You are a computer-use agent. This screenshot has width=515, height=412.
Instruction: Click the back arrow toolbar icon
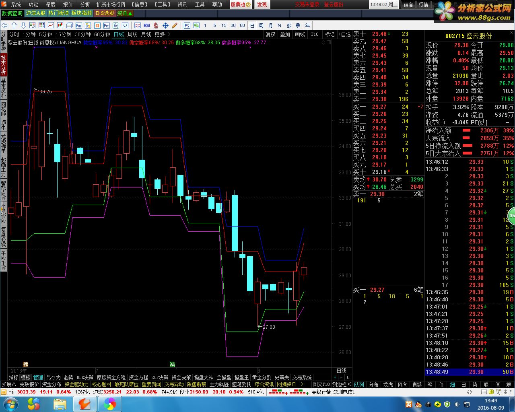(x=4, y=25)
